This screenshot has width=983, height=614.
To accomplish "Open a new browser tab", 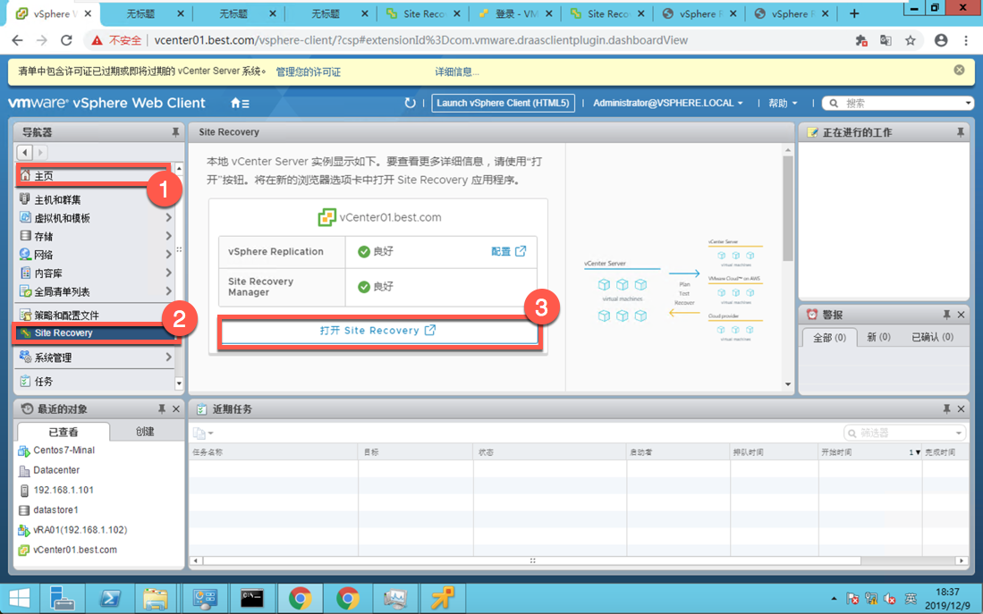I will tap(854, 13).
